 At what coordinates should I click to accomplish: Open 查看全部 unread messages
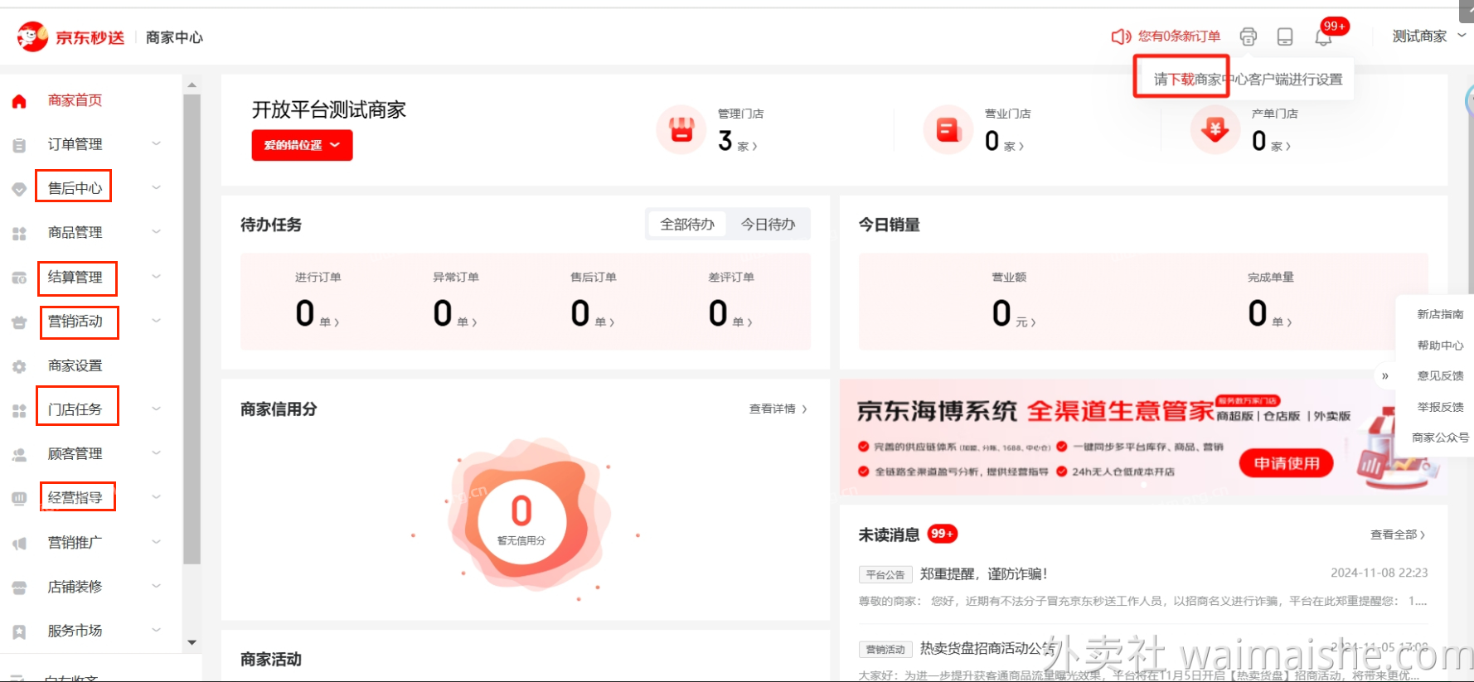tap(1398, 534)
